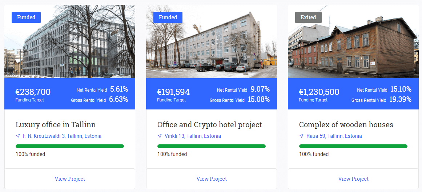This screenshot has height=192, width=422.
Task: Click the Luxury office funding progress bar
Action: [70, 146]
